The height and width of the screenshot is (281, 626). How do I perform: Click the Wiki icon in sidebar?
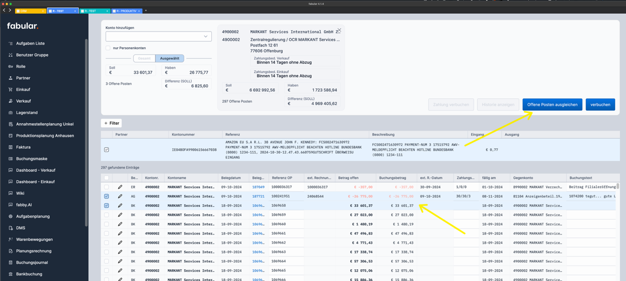point(10,194)
